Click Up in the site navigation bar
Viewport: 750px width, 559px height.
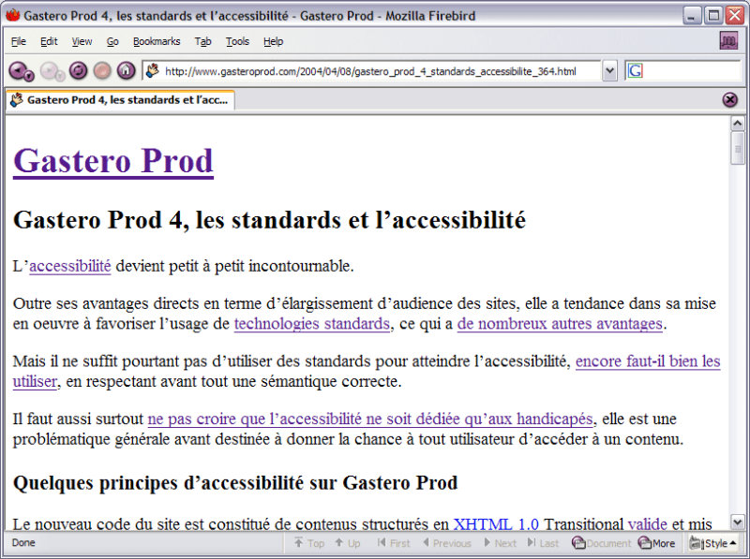click(348, 543)
